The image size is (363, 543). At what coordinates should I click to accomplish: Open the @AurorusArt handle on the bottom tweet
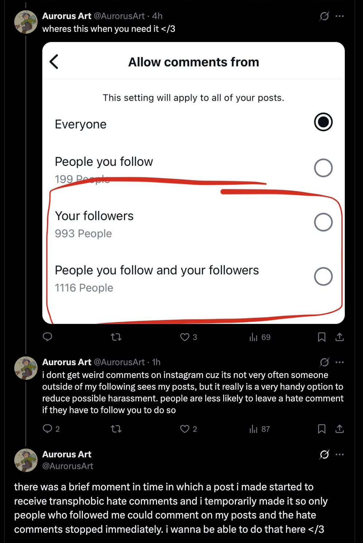[x=68, y=466]
